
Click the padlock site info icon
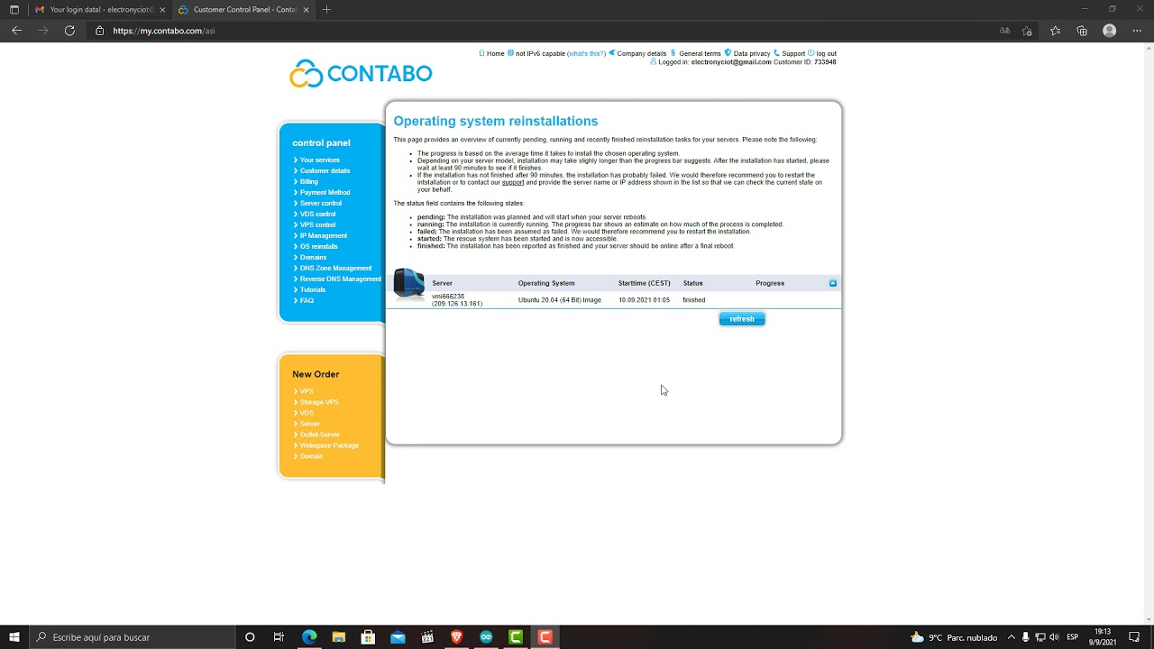100,31
